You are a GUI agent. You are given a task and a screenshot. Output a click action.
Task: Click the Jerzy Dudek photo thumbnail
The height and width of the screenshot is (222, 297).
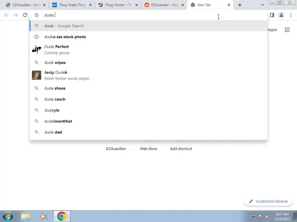pos(36,75)
